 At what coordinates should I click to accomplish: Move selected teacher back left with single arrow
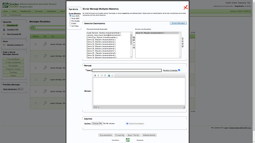134,45
